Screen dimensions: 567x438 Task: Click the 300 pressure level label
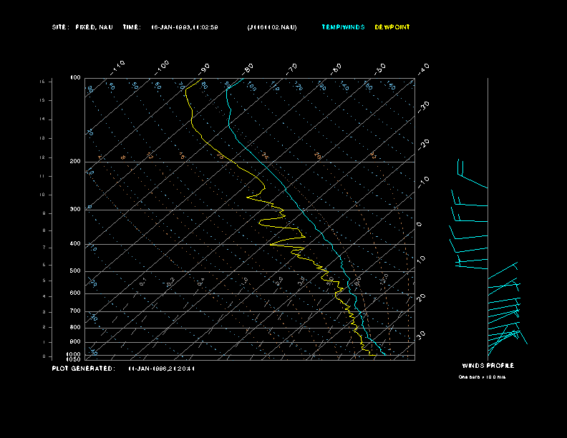(x=75, y=210)
